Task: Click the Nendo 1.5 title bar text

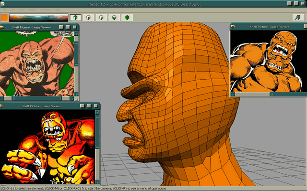Action: click(145, 4)
